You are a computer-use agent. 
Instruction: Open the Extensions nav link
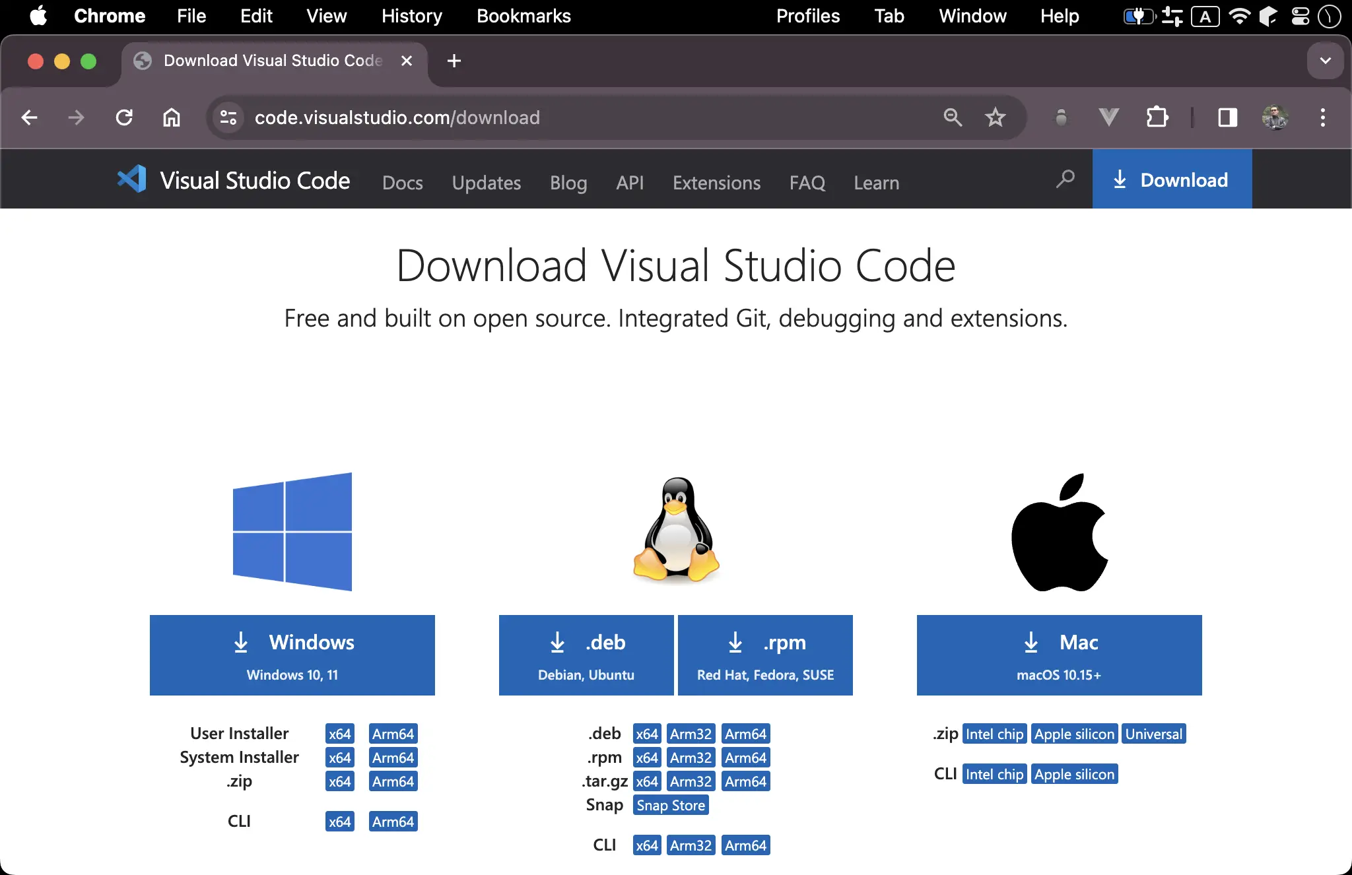point(717,183)
